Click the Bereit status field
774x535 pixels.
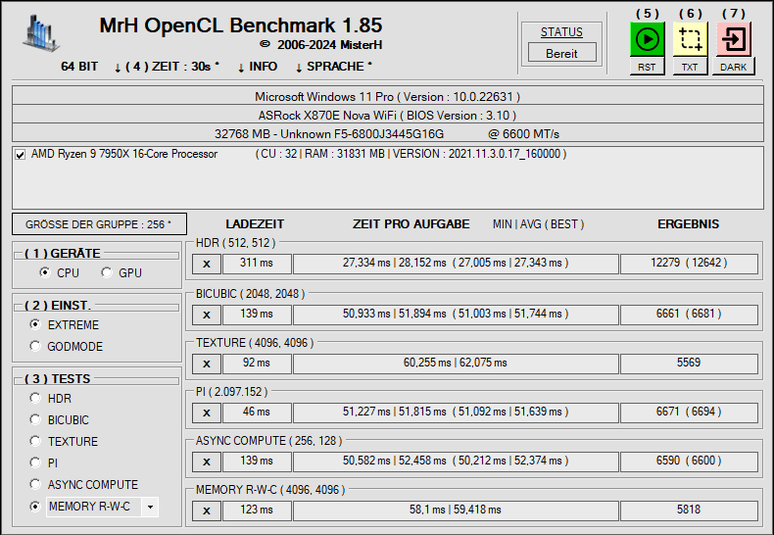pos(561,53)
